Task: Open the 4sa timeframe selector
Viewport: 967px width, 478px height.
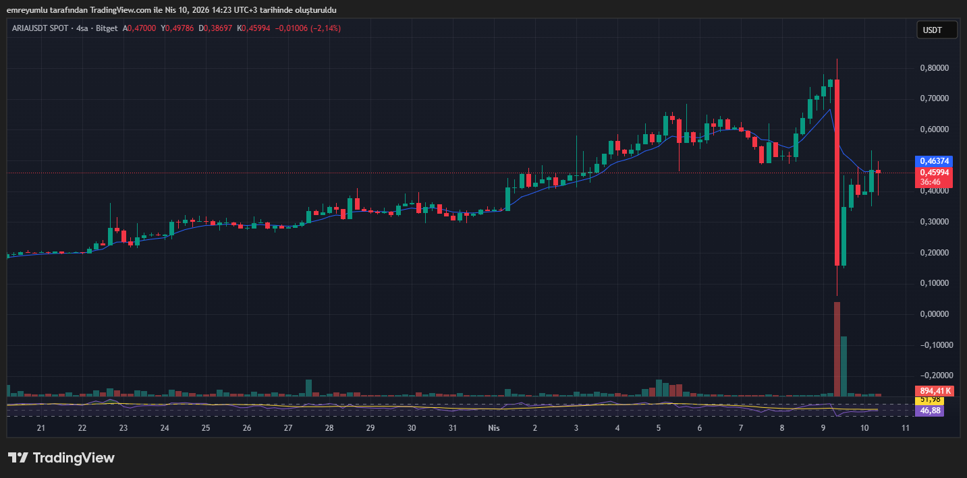Action: (81, 28)
